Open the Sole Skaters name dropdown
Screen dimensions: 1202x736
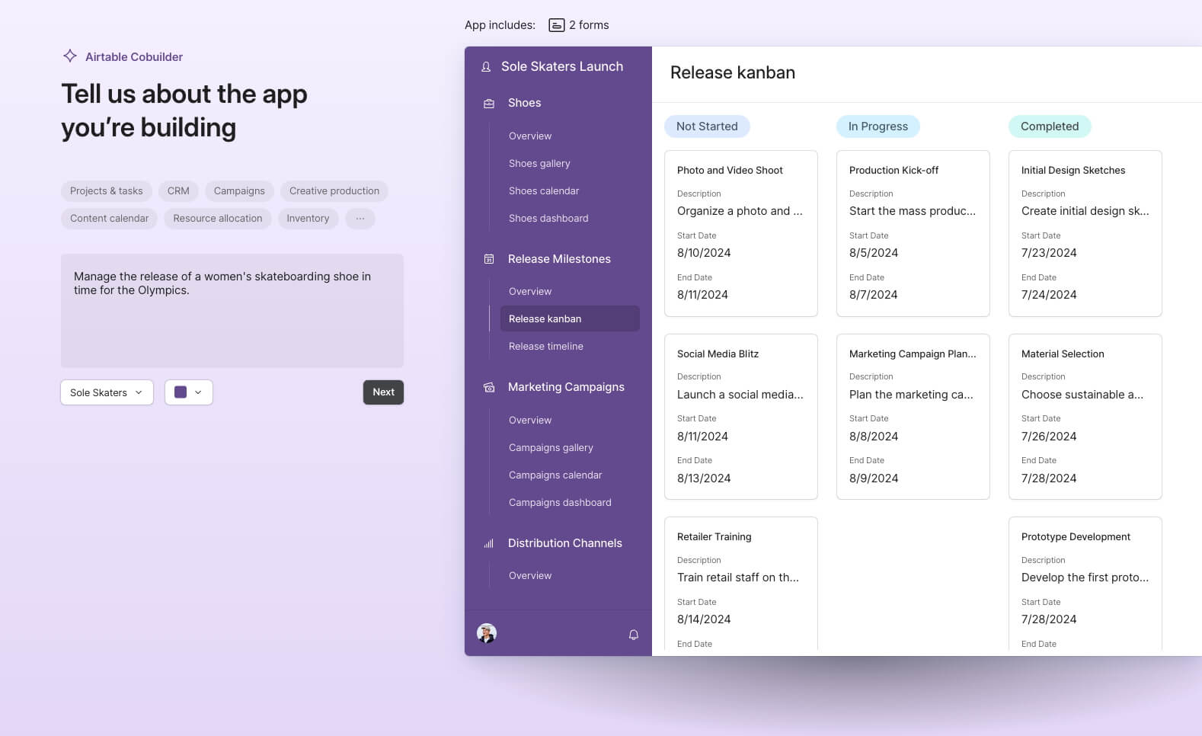[x=107, y=392]
